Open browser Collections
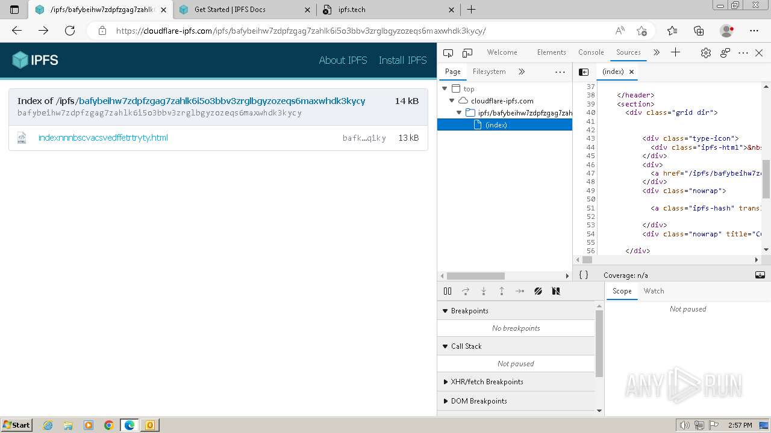 point(699,31)
